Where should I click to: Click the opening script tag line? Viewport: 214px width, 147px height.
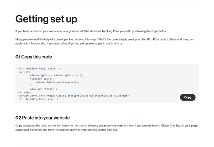point(24,72)
